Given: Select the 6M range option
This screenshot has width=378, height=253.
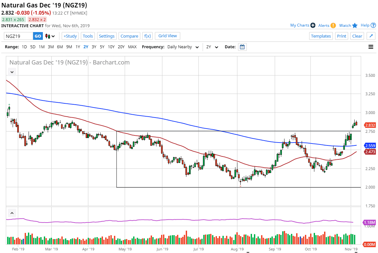Looking at the screenshot, I should coord(60,47).
